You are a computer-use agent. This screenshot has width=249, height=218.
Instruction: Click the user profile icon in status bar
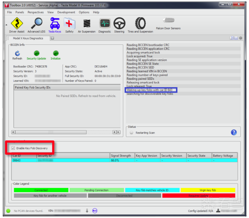point(218,210)
